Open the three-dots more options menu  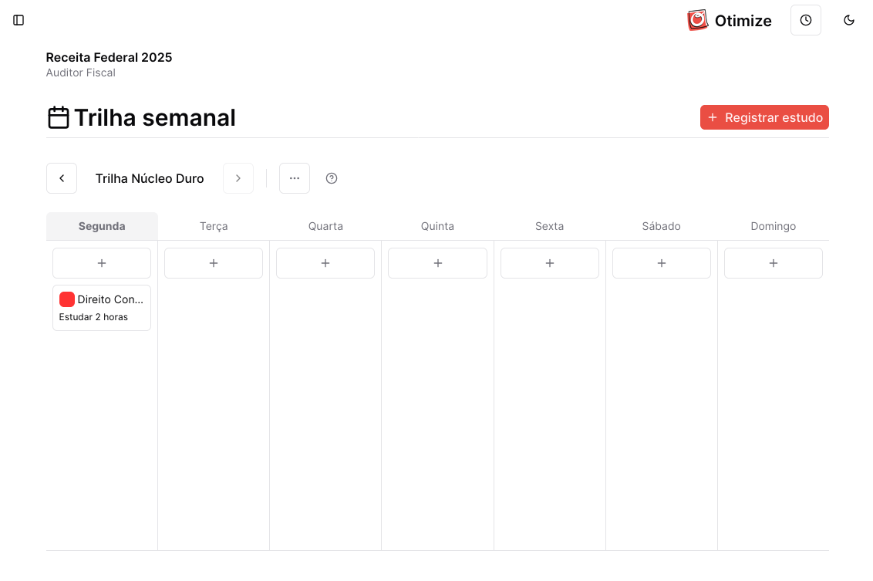[x=295, y=178]
